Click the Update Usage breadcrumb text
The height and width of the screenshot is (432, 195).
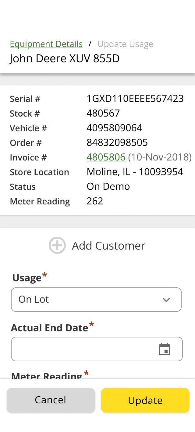pyautogui.click(x=125, y=44)
